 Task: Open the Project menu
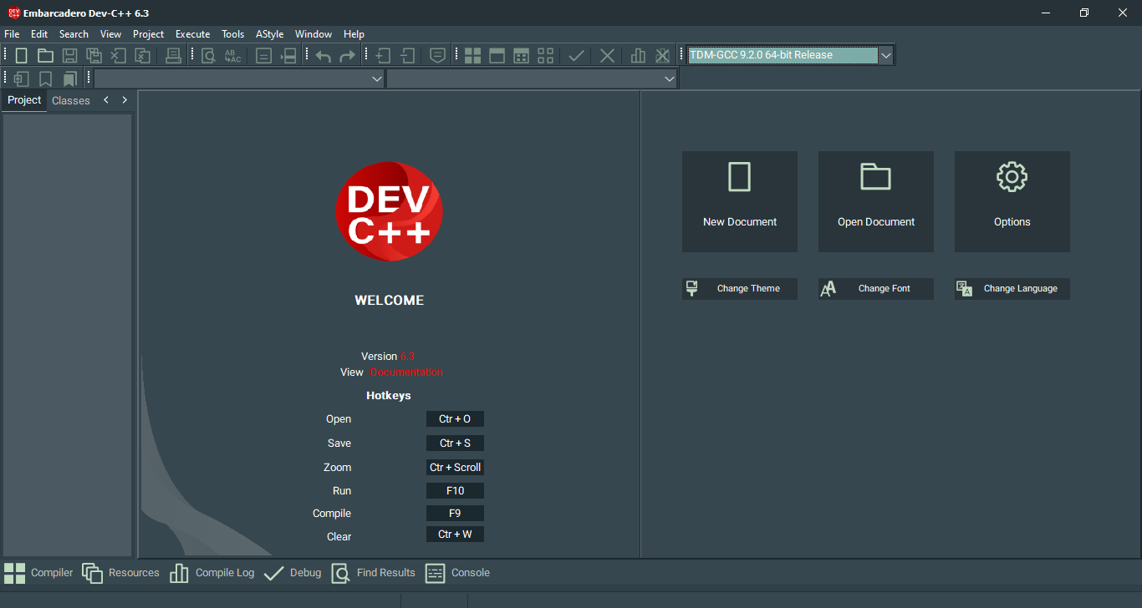149,34
